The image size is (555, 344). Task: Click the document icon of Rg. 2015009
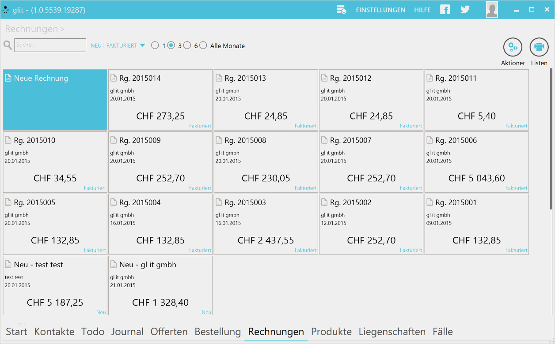114,140
